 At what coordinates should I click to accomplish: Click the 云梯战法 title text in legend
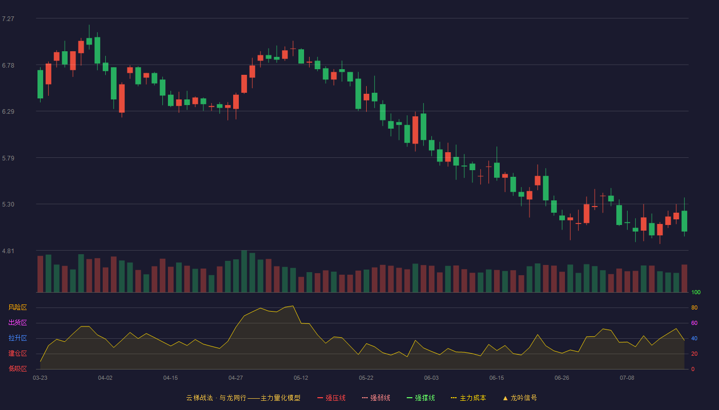click(x=199, y=398)
